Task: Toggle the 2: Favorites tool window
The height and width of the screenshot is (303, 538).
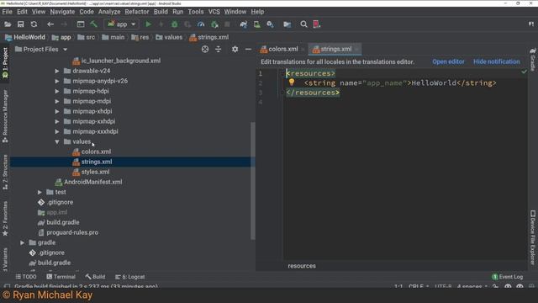Action: [x=5, y=219]
